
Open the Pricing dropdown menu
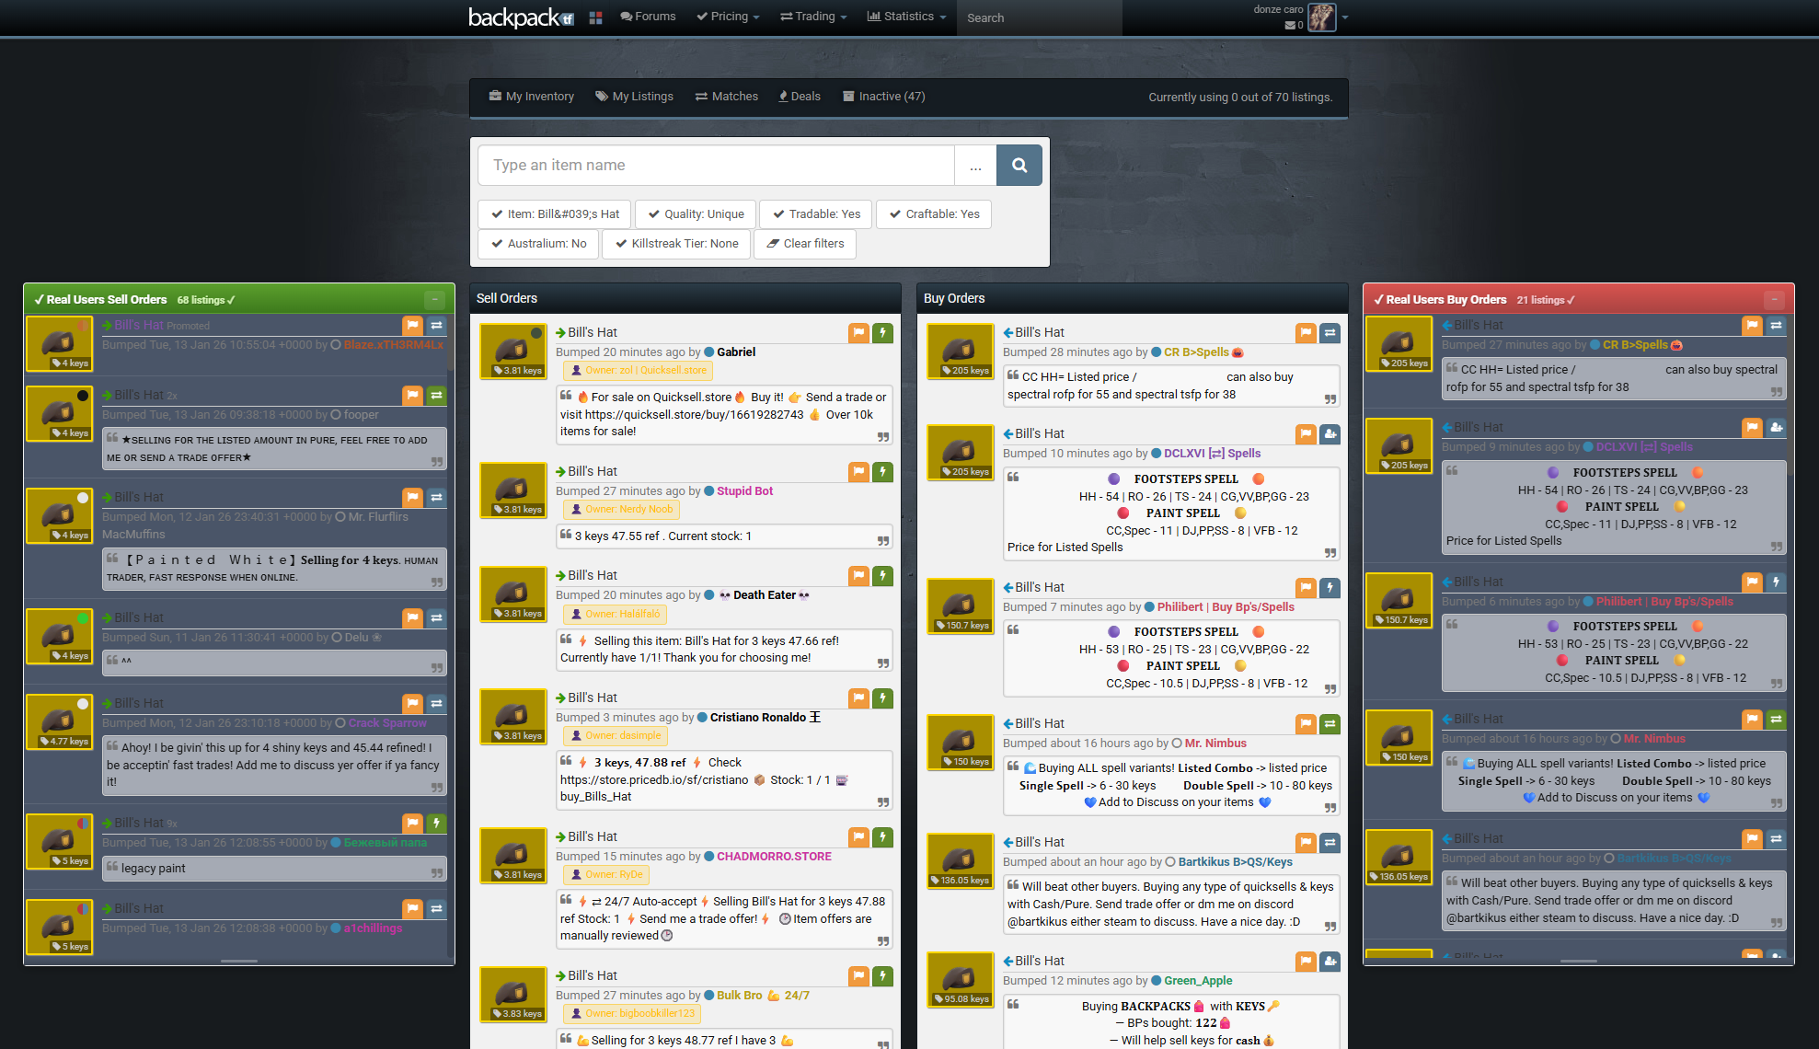[727, 17]
